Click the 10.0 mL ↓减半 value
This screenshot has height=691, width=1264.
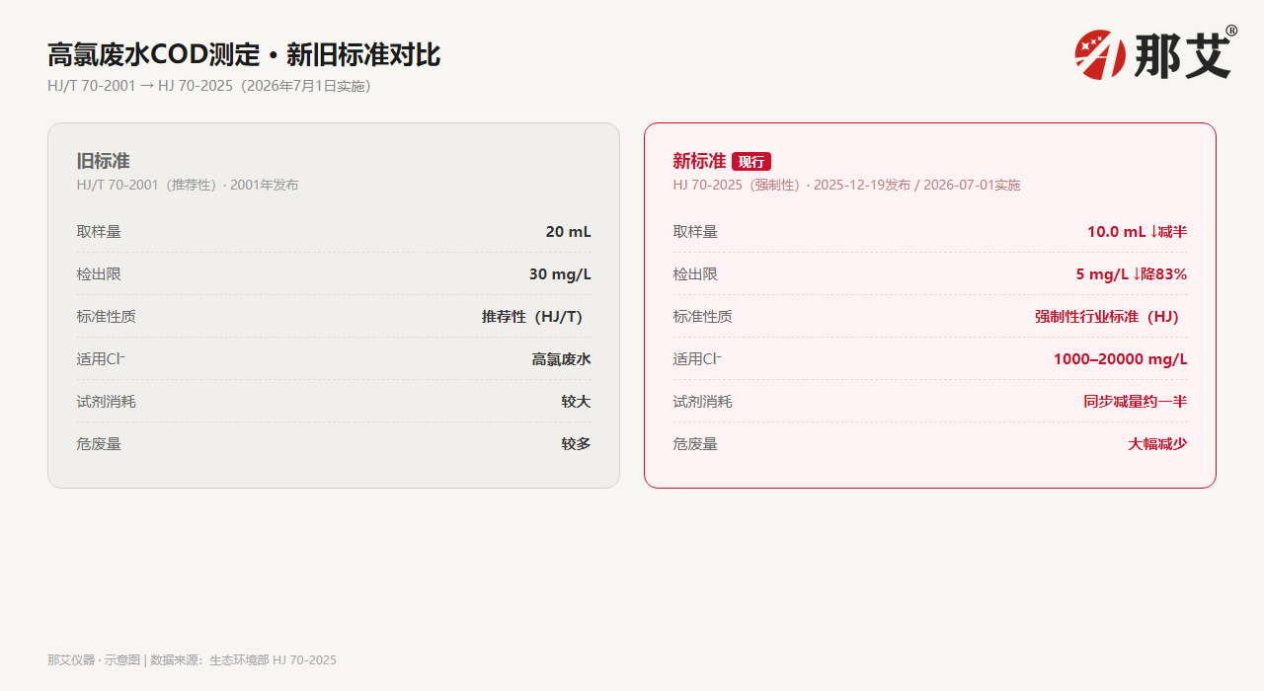pos(1137,232)
